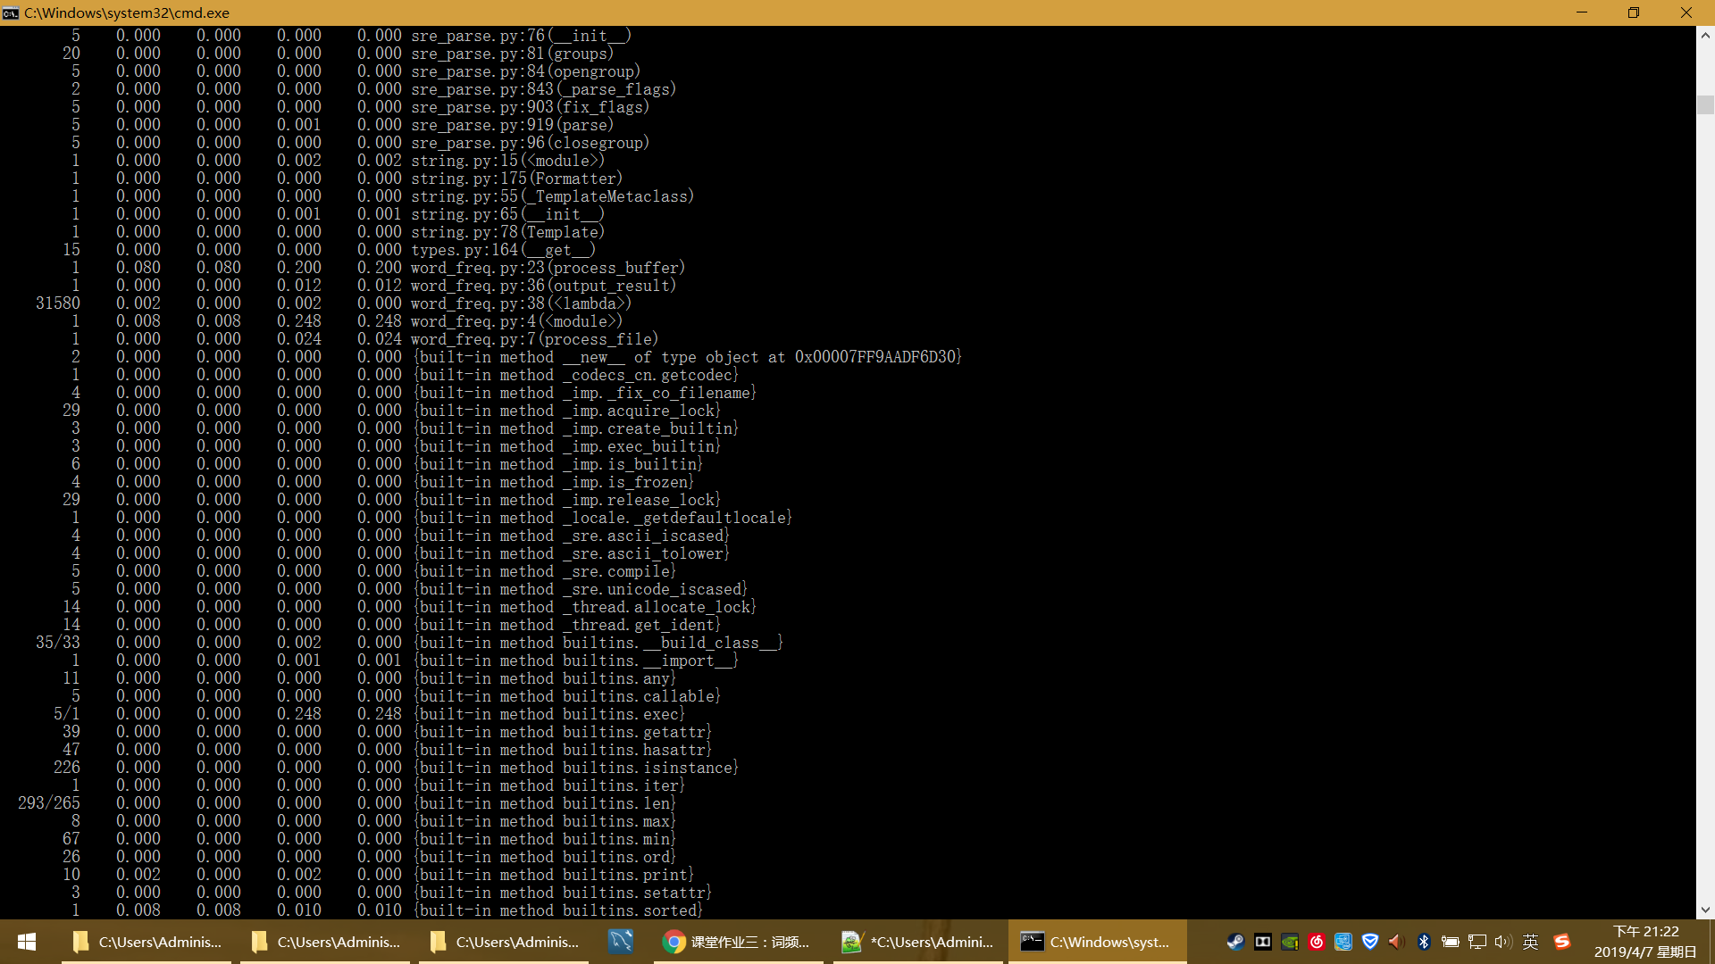Switch to the Notepad++ taskbar window
Viewport: 1715px width, 964px height.
918,942
